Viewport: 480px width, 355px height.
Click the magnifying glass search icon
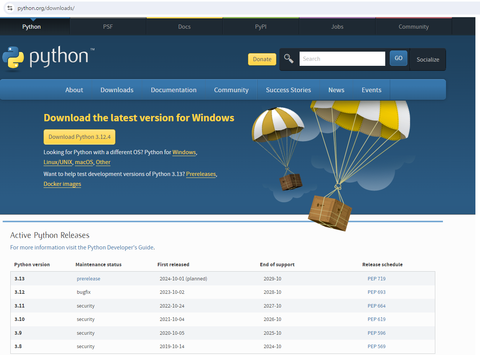(x=289, y=59)
